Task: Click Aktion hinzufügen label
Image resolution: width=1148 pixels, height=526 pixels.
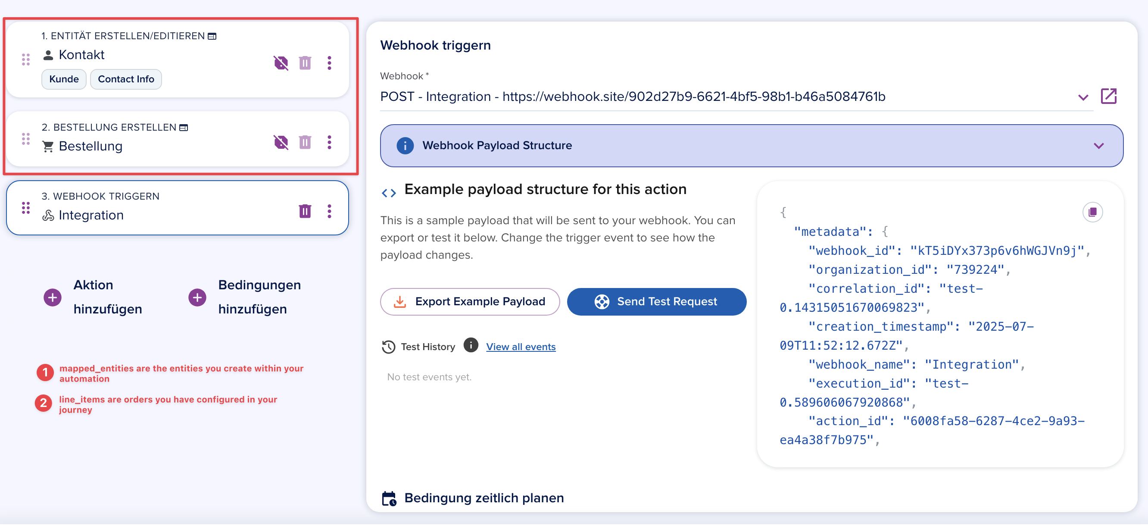Action: pos(108,297)
